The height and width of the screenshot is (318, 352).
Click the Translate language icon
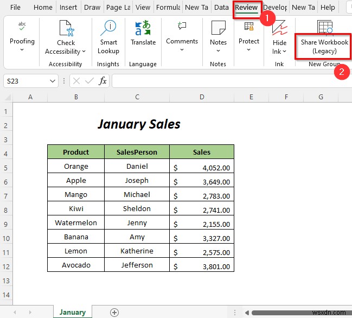point(143,28)
